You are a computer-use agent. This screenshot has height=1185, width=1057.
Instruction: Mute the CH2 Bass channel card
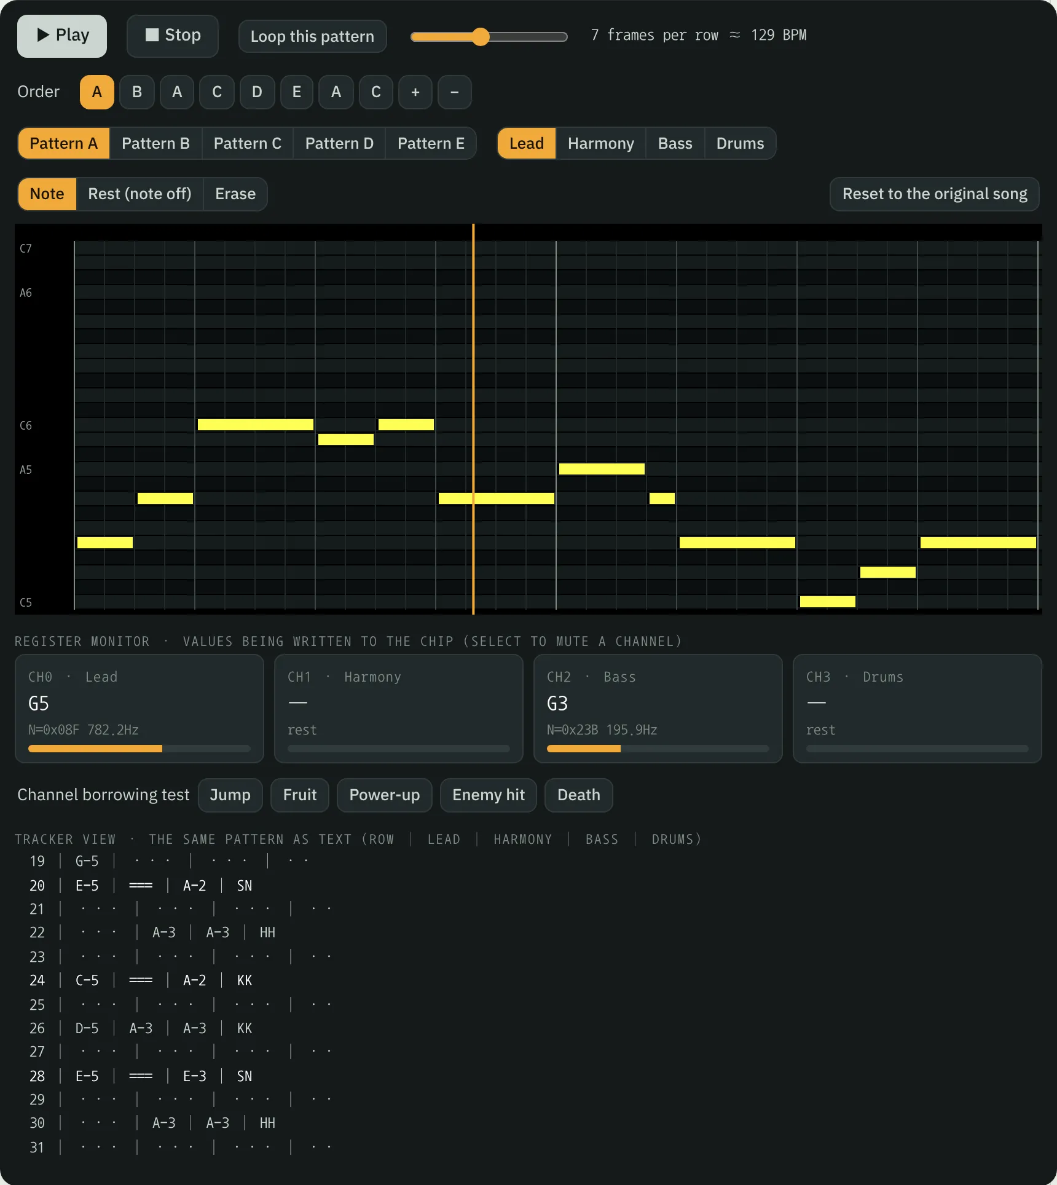tap(658, 709)
